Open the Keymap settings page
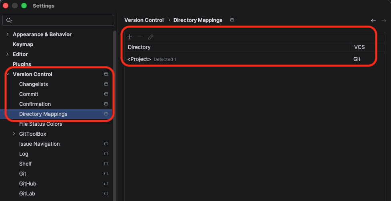This screenshot has width=391, height=201. coord(23,45)
